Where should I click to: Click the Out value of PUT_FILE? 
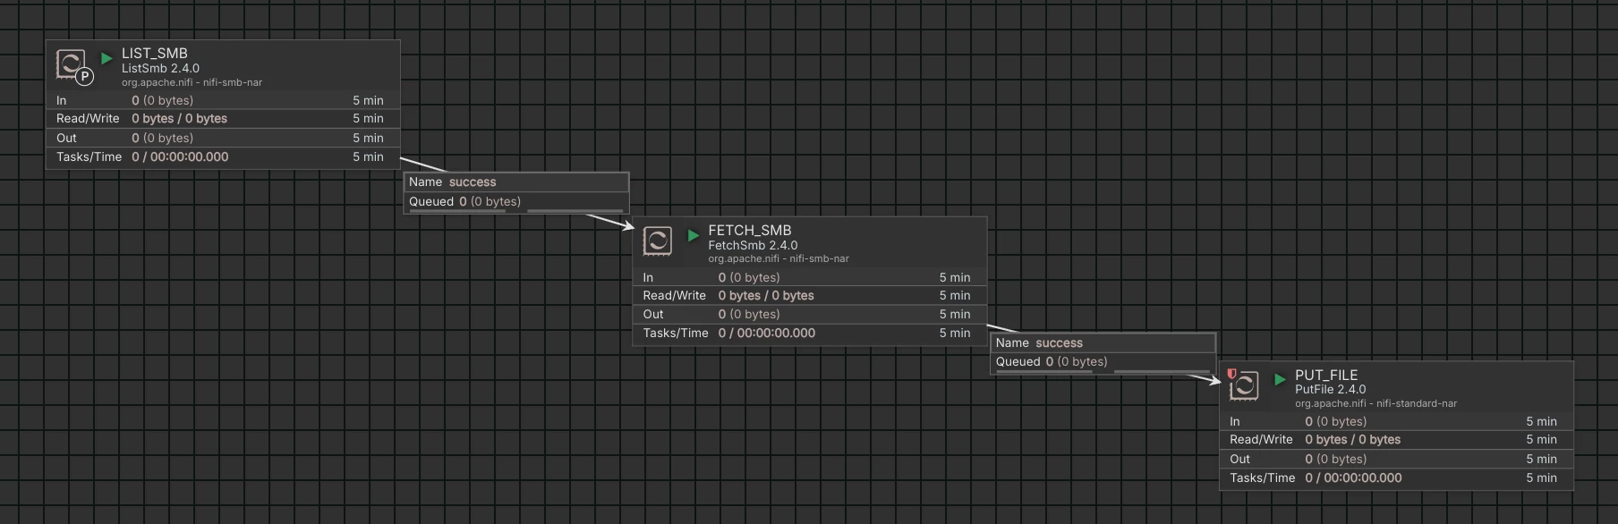click(1335, 459)
